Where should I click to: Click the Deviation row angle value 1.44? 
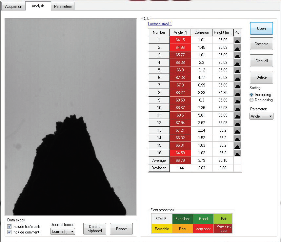pyautogui.click(x=180, y=168)
